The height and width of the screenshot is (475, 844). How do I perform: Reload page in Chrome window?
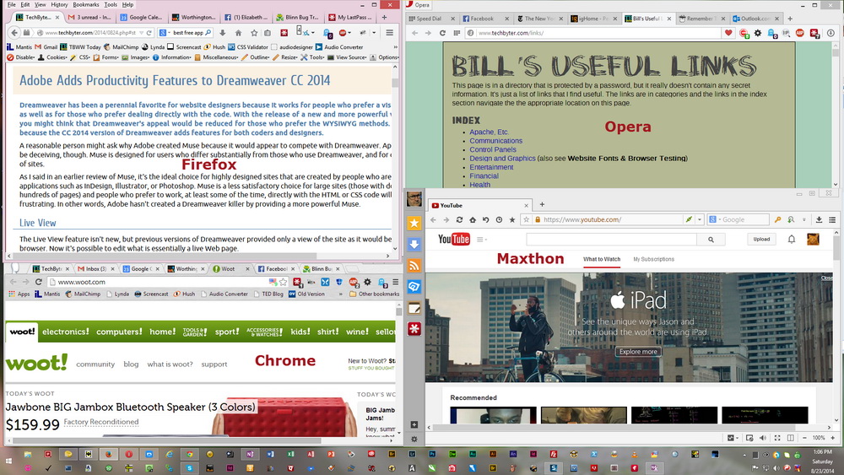(x=39, y=282)
